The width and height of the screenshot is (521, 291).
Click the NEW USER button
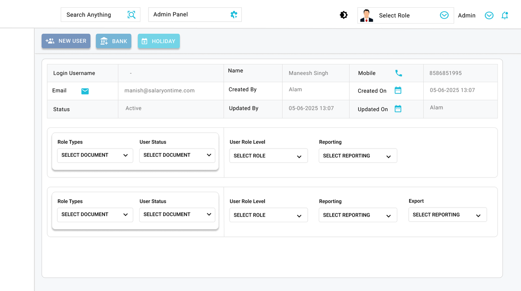[x=66, y=41]
